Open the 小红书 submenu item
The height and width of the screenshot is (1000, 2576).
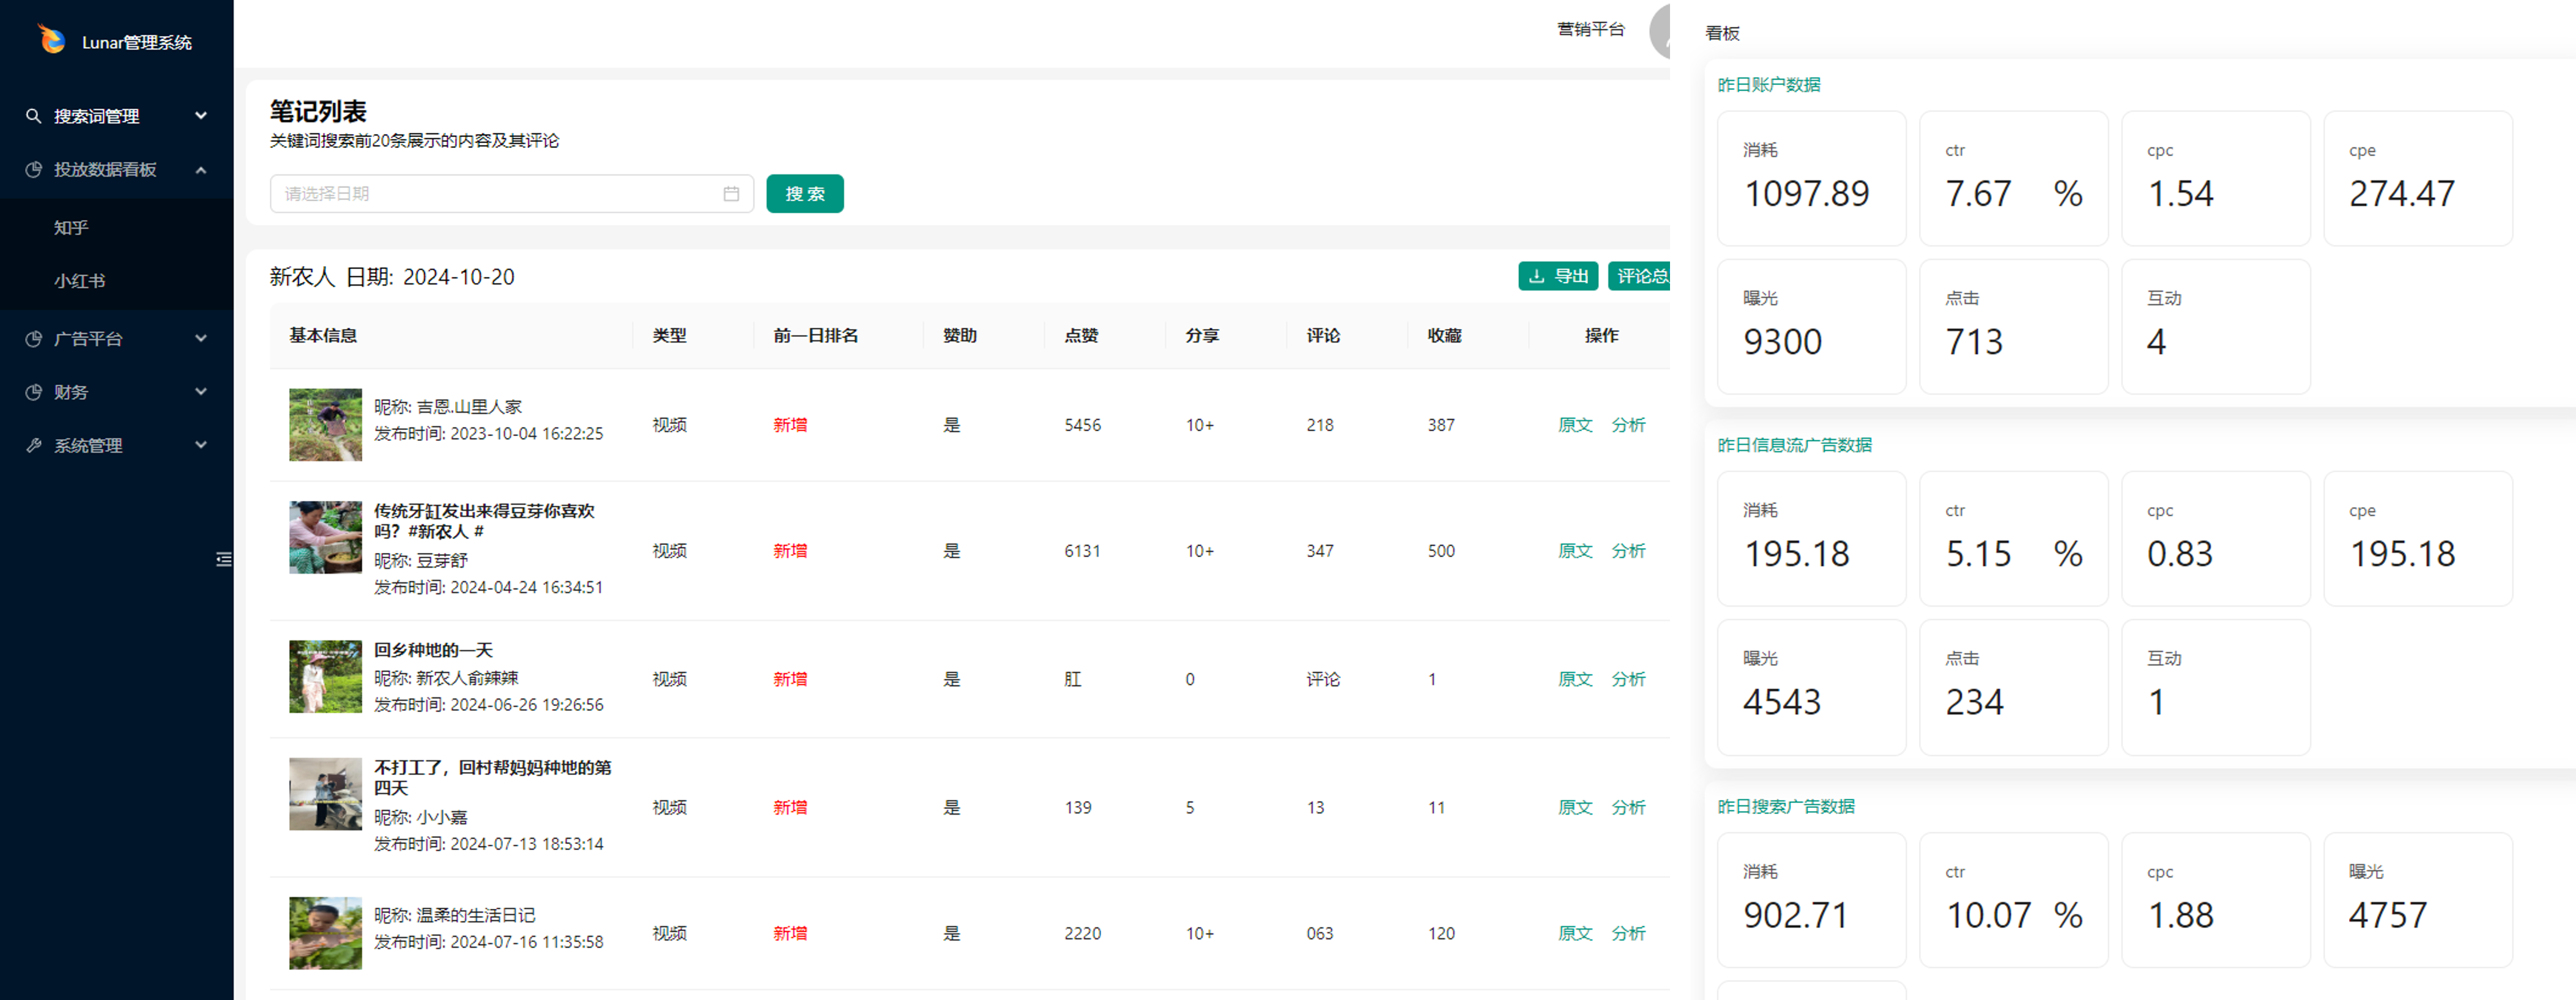pos(79,281)
